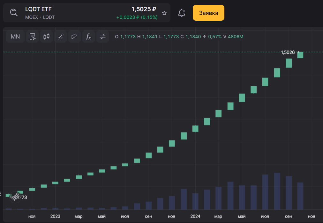The image size is (323, 223).
Task: Open the MN timeframe selector
Action: coord(15,37)
